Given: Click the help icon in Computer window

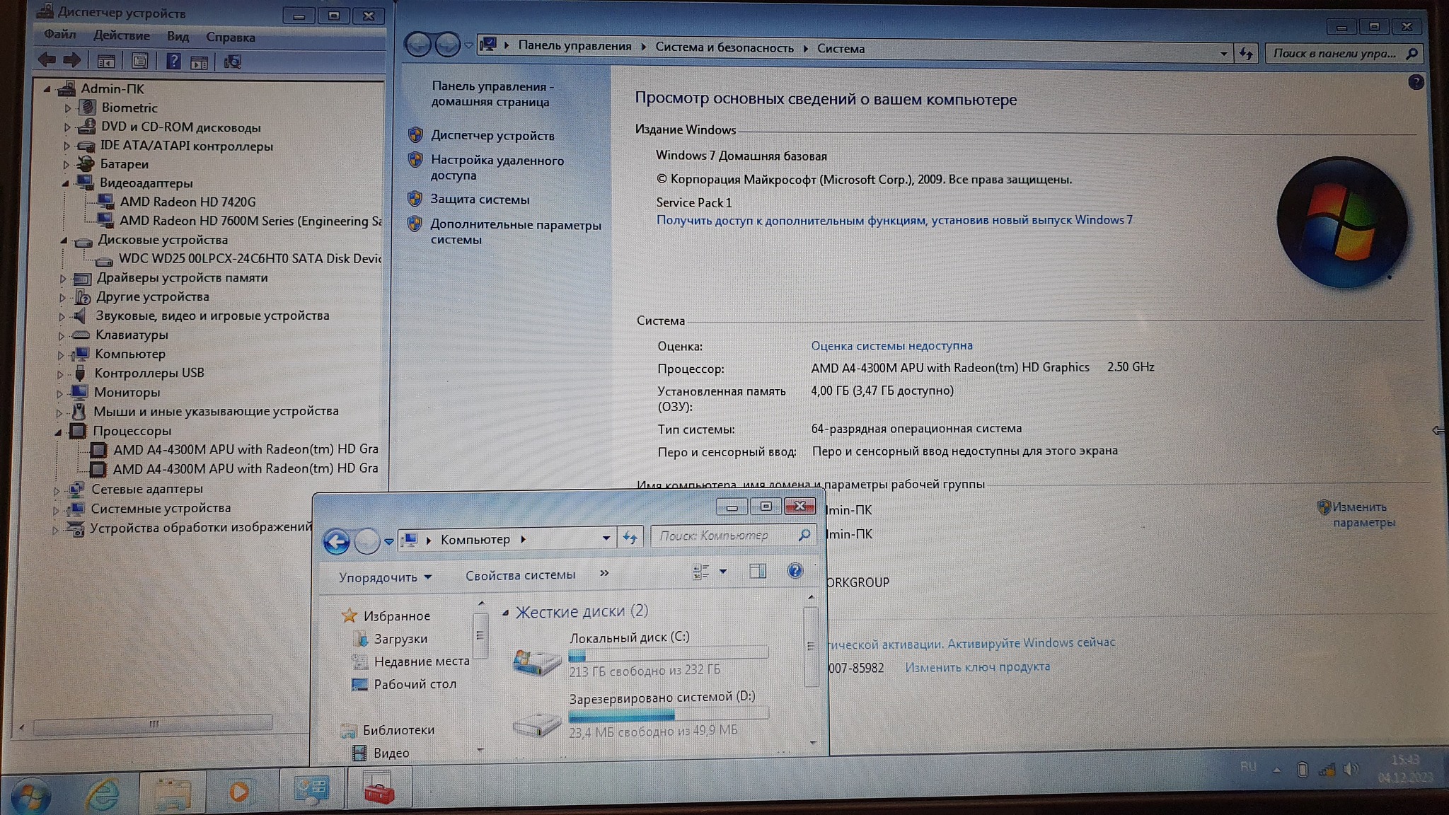Looking at the screenshot, I should pyautogui.click(x=795, y=571).
